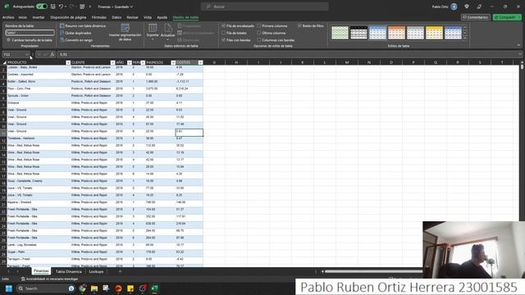This screenshot has width=525, height=295.
Task: Switch to the Fórmulas tab
Action: [x=99, y=17]
